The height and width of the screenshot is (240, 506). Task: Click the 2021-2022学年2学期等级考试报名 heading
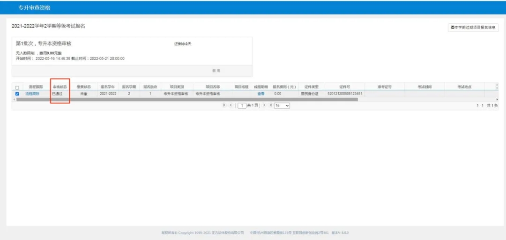48,26
